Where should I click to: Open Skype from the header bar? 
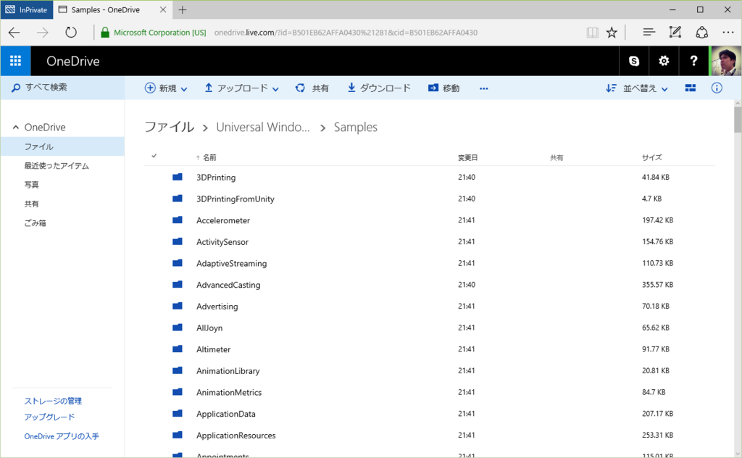click(x=634, y=61)
